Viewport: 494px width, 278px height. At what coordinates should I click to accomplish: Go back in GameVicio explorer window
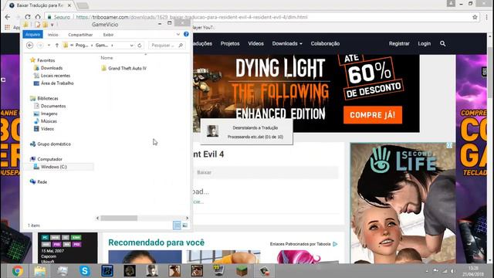pyautogui.click(x=29, y=46)
